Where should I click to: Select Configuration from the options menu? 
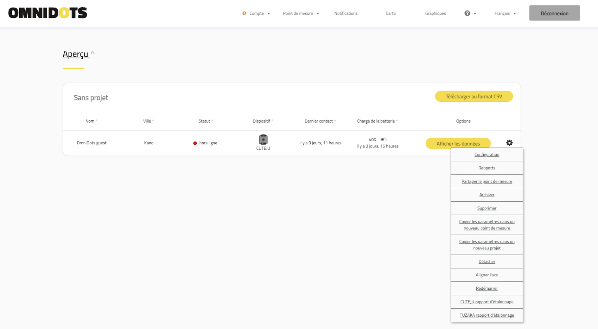click(x=487, y=155)
